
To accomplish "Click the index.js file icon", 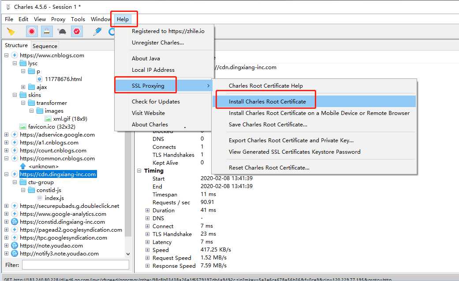I will pos(40,198).
